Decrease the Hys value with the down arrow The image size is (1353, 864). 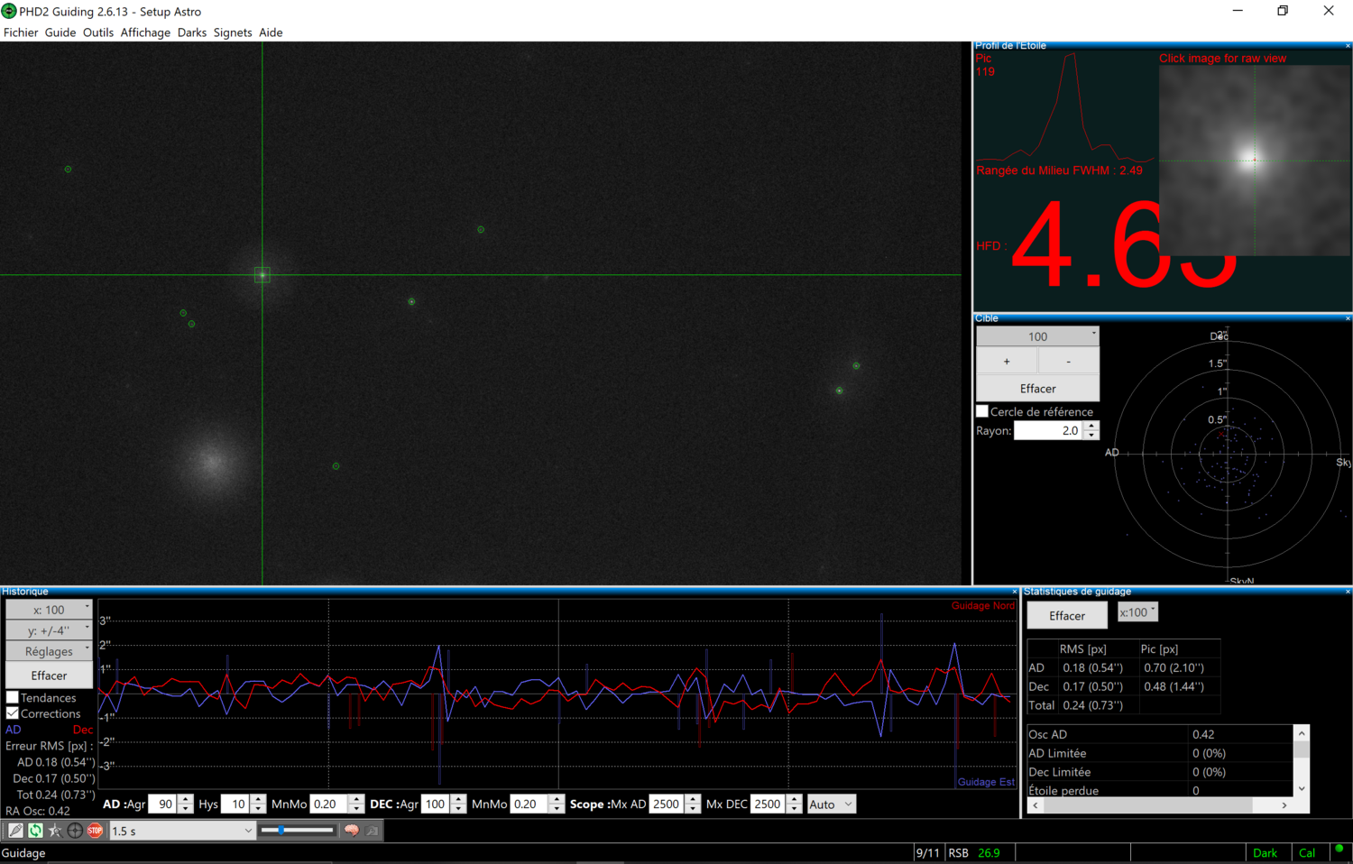point(259,810)
